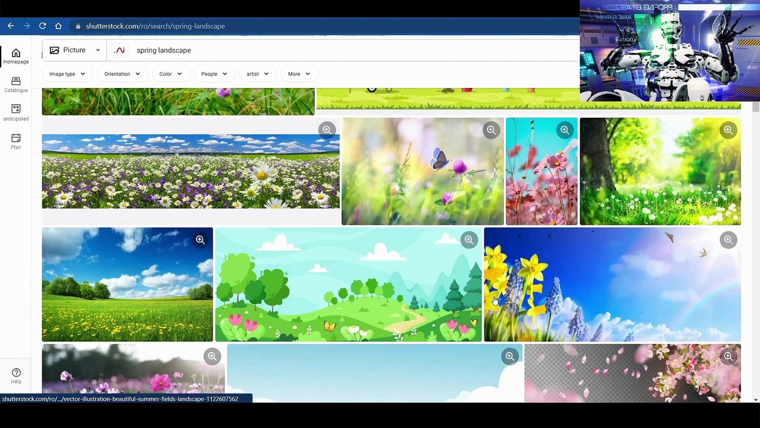This screenshot has height=428, width=760.
Task: Open the pink cosmos flowers thumbnail
Action: (541, 171)
